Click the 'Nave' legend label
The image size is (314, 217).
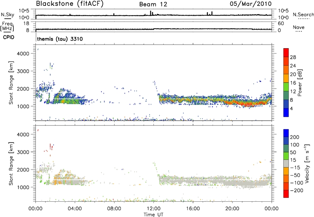pyautogui.click(x=299, y=27)
